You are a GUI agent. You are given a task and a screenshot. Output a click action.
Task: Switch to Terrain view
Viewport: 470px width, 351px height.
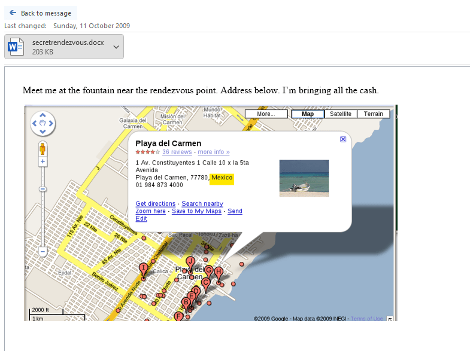(373, 114)
